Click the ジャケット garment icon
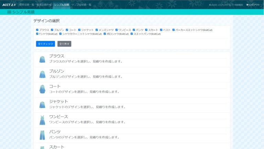Viewport: 264px width, 149px height. (42, 105)
